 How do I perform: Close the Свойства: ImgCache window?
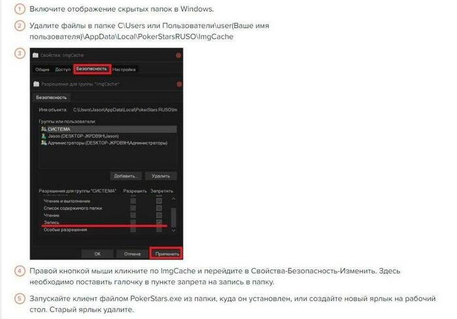tap(178, 56)
